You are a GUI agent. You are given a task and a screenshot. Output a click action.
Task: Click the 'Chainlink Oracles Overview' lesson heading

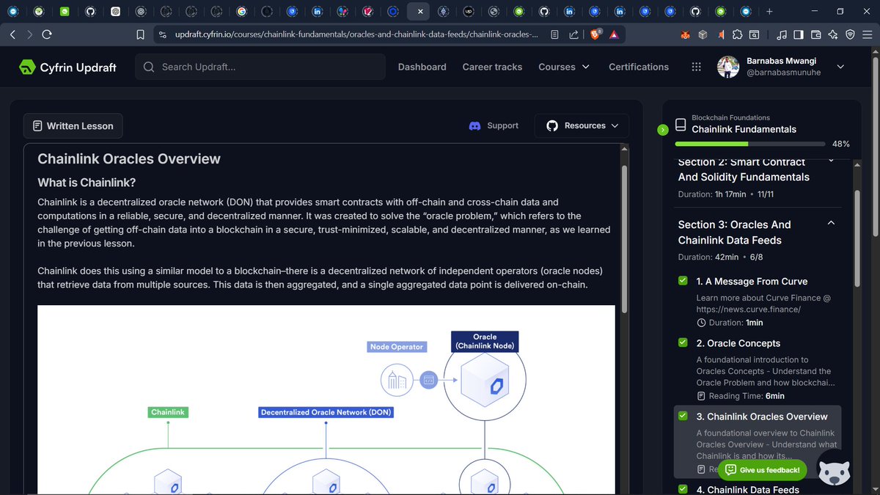(x=129, y=159)
